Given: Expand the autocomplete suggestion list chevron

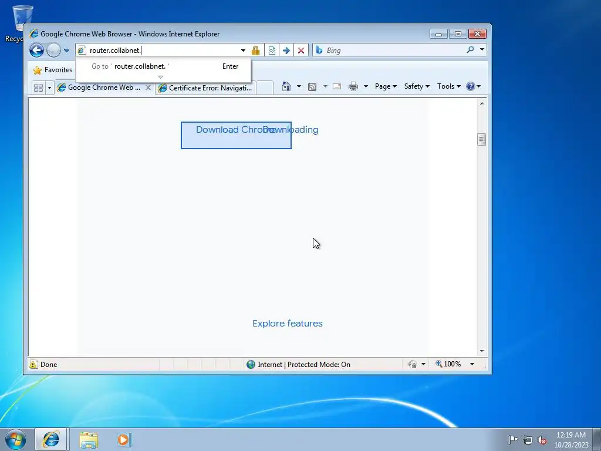Looking at the screenshot, I should pyautogui.click(x=161, y=77).
